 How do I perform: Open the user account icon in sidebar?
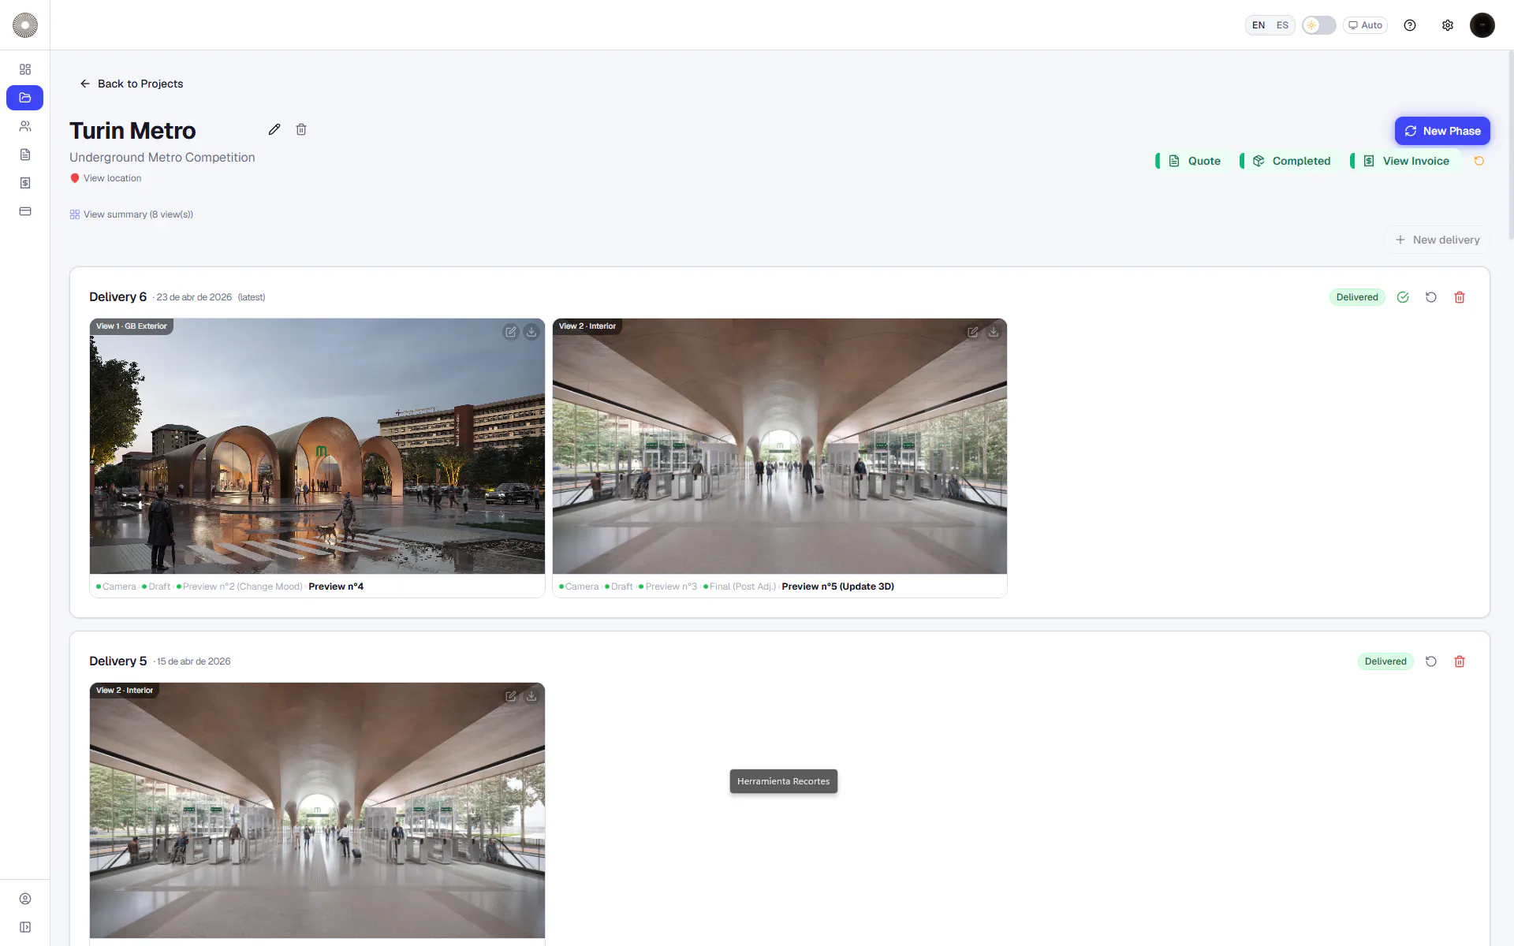point(25,899)
